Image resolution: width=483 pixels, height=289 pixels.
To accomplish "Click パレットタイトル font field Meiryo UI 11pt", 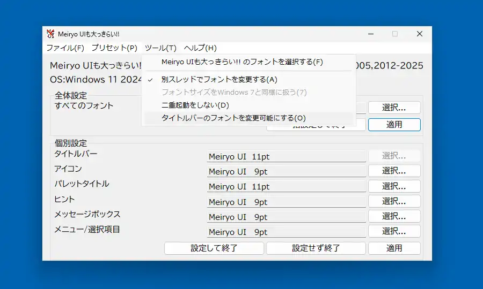I will coord(287,186).
